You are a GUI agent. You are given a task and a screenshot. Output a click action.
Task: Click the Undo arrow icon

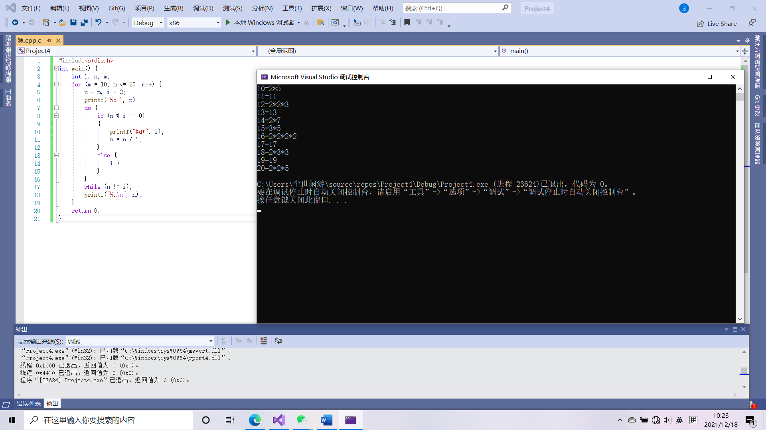(98, 23)
